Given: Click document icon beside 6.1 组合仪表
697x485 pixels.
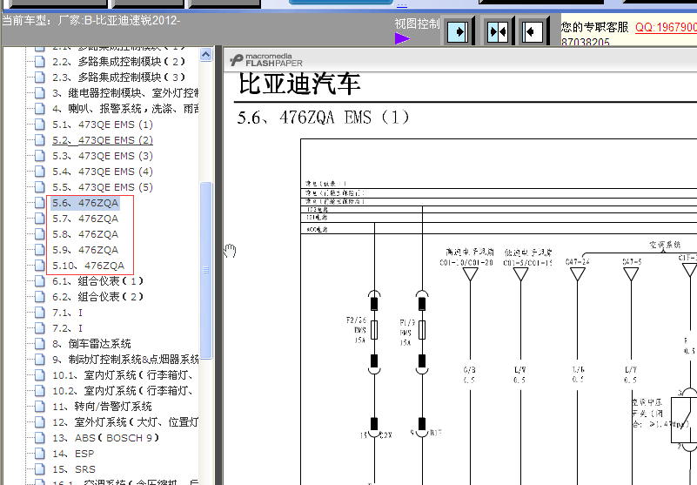Looking at the screenshot, I should [39, 281].
